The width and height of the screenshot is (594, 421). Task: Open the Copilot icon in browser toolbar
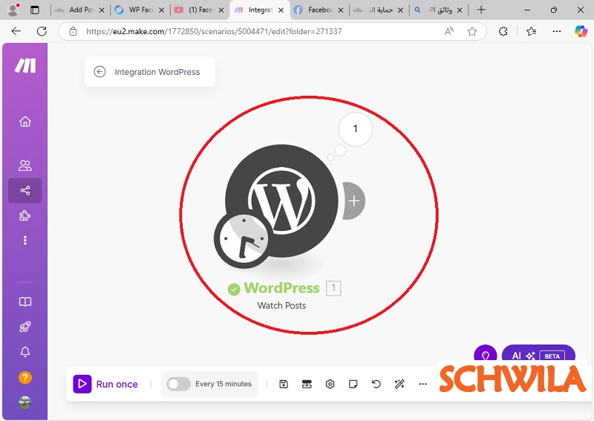[x=581, y=31]
